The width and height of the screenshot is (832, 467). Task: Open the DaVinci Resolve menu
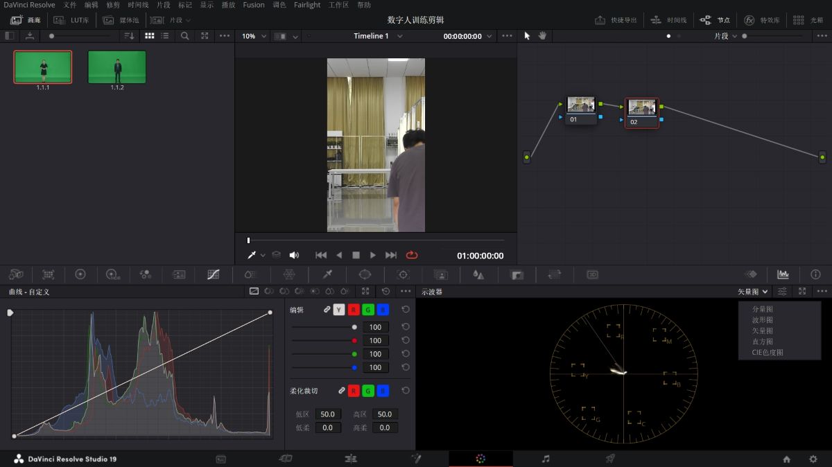point(28,5)
